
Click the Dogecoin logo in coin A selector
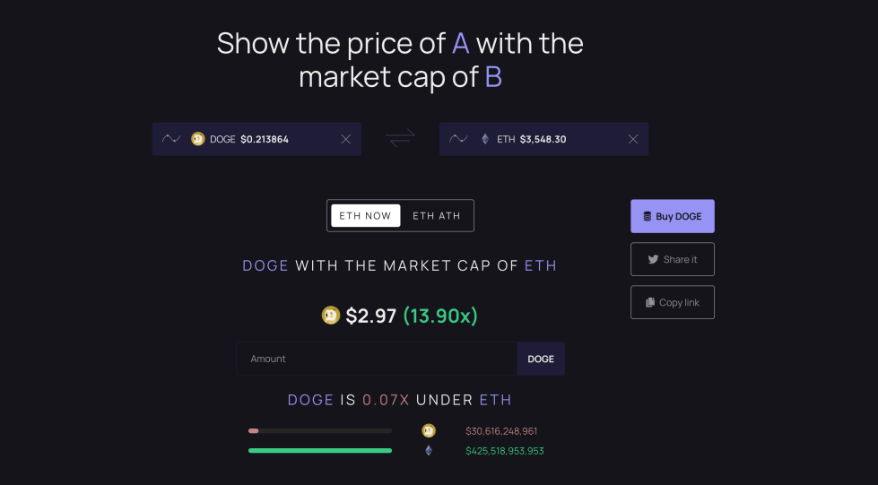coord(197,139)
